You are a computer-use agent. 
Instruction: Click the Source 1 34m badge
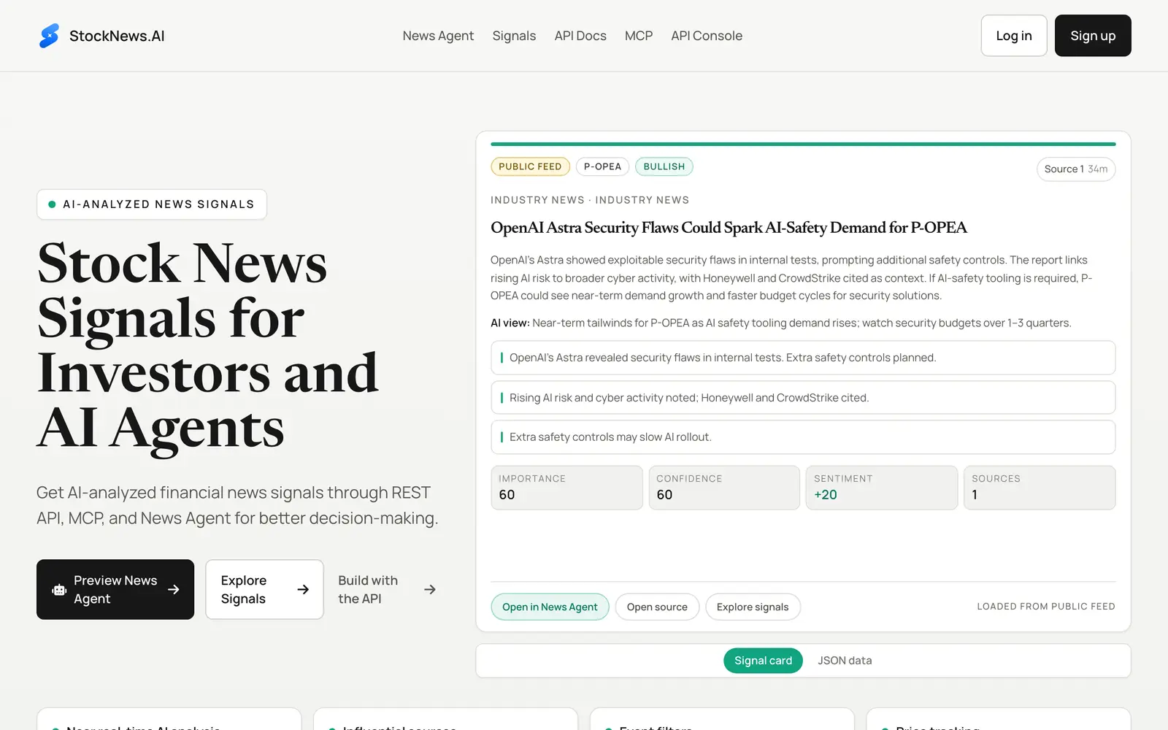1076,169
